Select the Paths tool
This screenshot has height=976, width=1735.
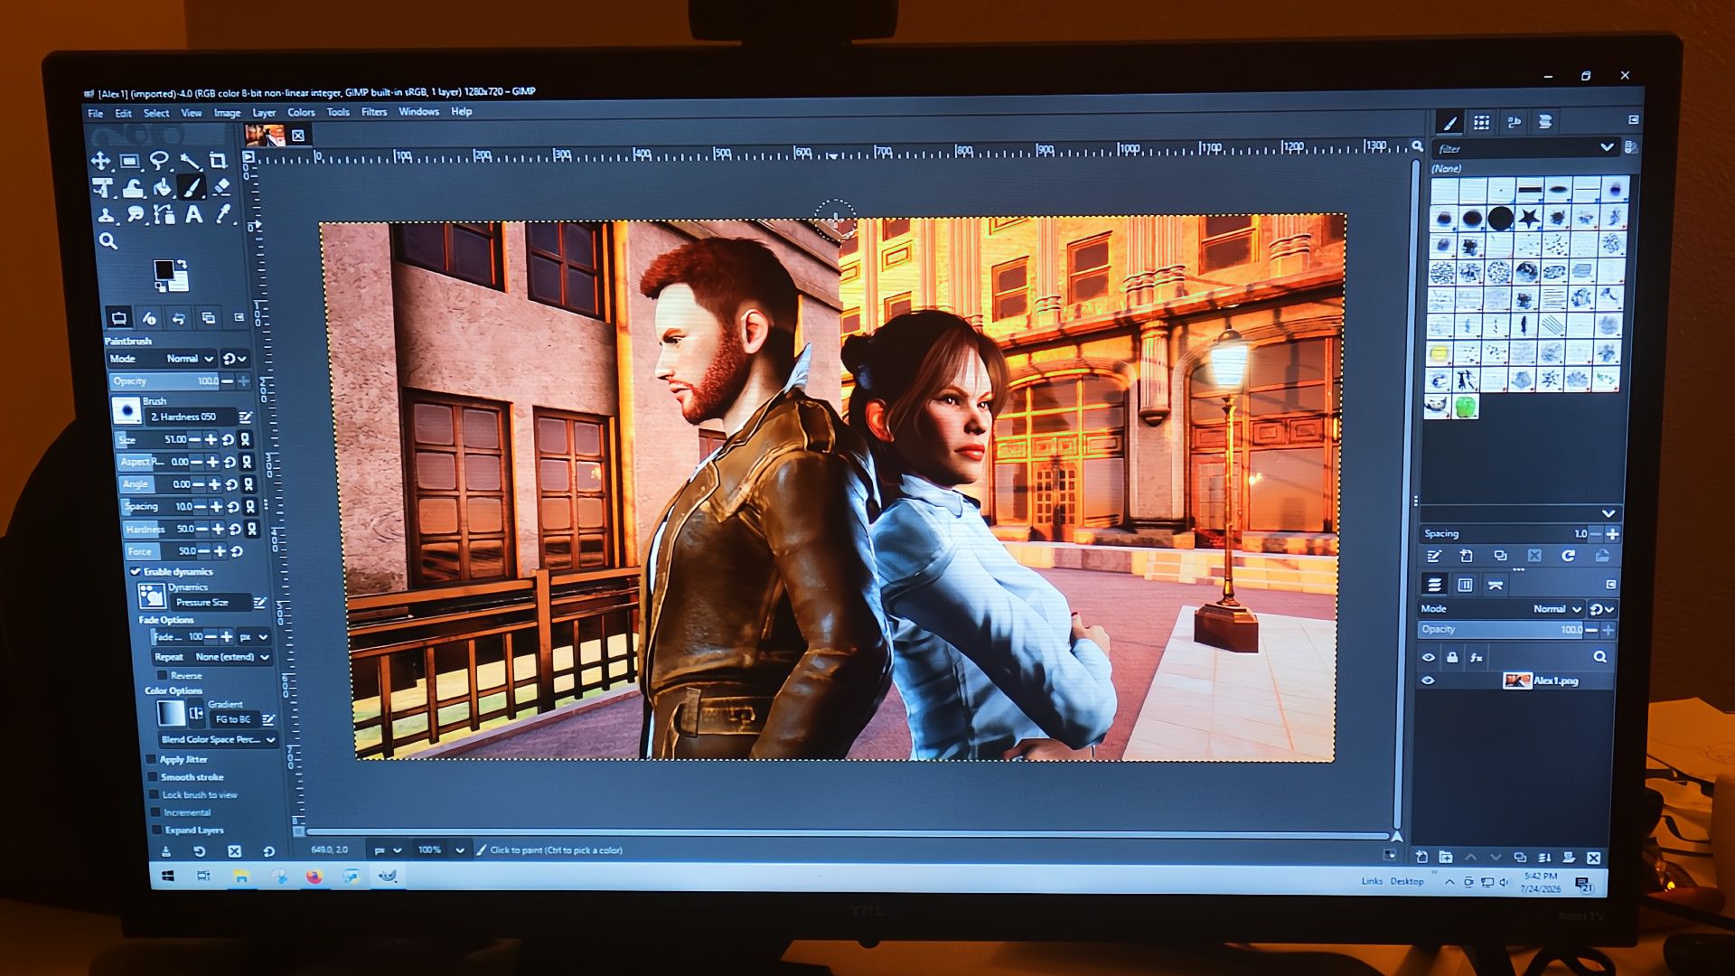point(164,215)
